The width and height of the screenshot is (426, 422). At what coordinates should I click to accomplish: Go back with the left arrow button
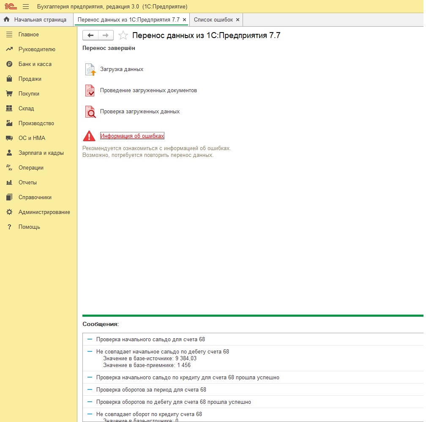(90, 36)
